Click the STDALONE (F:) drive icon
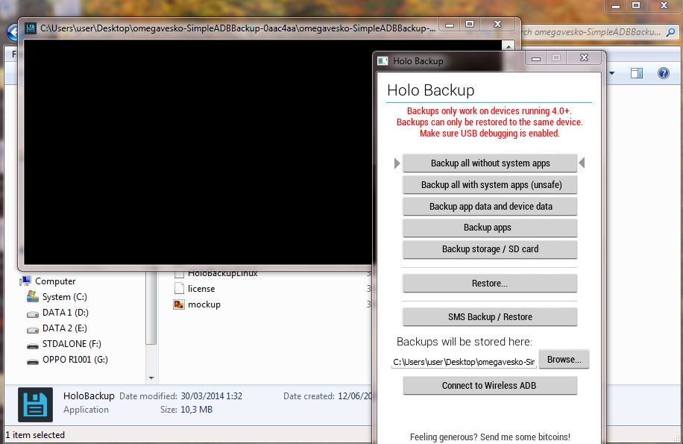Screen dimensions: 683x444 coord(33,346)
